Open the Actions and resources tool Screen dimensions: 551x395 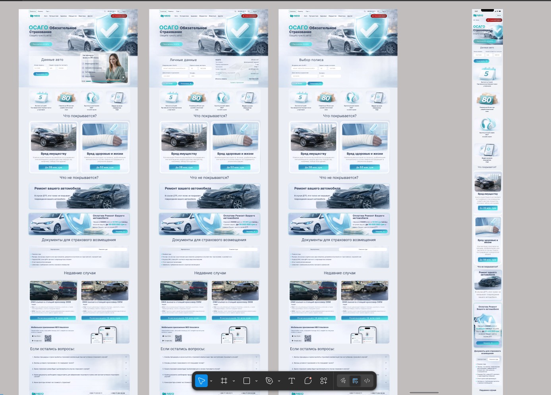[x=324, y=381]
